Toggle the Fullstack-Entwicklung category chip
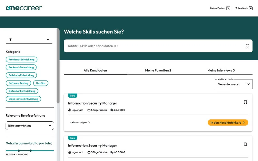 tap(21, 75)
